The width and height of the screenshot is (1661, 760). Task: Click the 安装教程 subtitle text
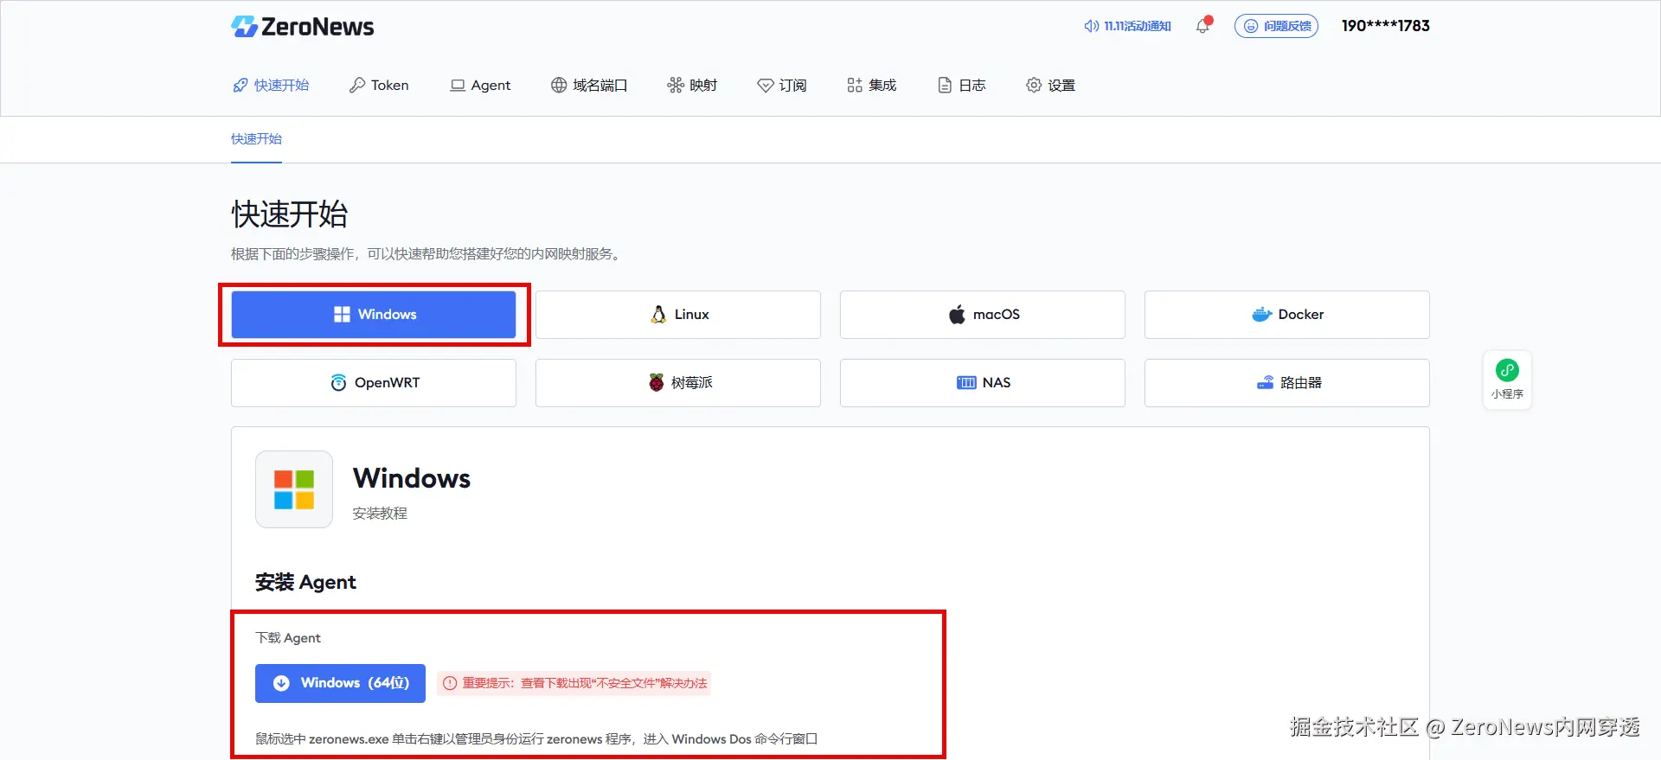pos(380,514)
